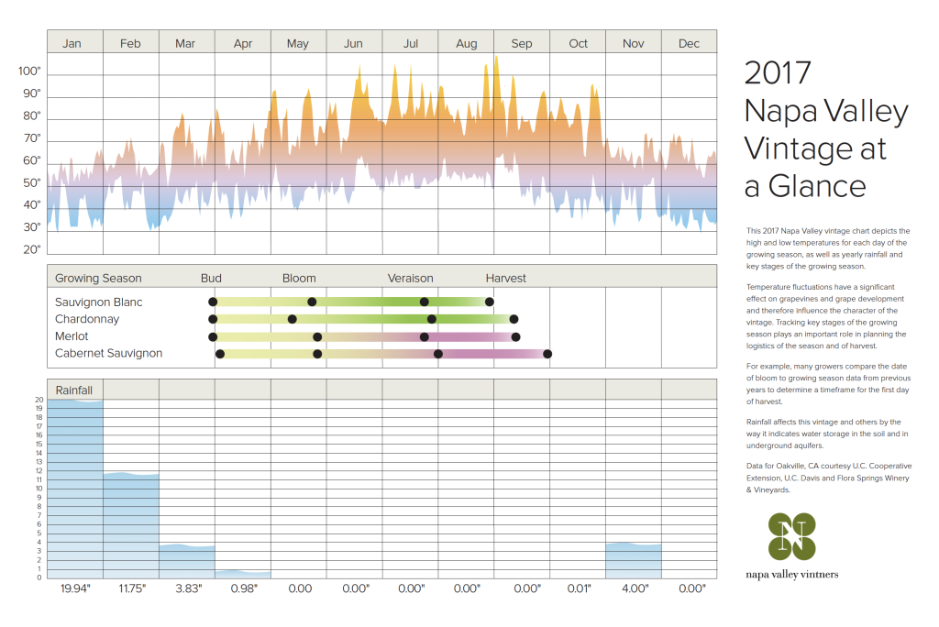Viewport: 939px width, 627px height.
Task: Click the "2017 Napa Valley Vintage" title
Action: click(825, 128)
